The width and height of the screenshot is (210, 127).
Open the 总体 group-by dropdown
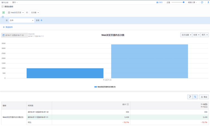pyautogui.click(x=22, y=20)
